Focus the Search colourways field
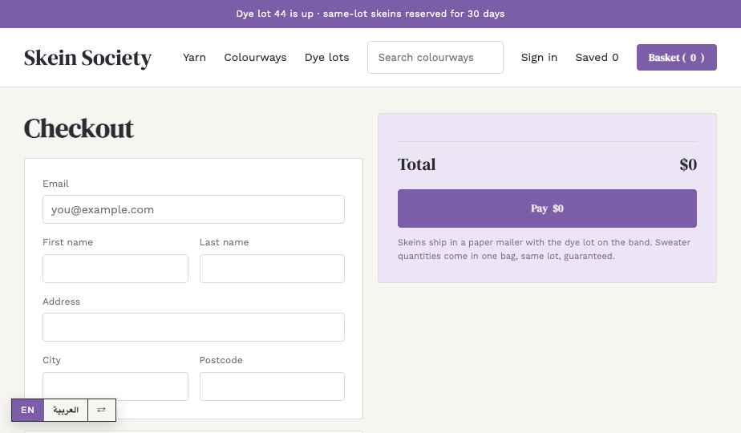 pyautogui.click(x=435, y=57)
